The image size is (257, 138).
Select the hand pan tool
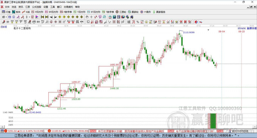(87, 17)
